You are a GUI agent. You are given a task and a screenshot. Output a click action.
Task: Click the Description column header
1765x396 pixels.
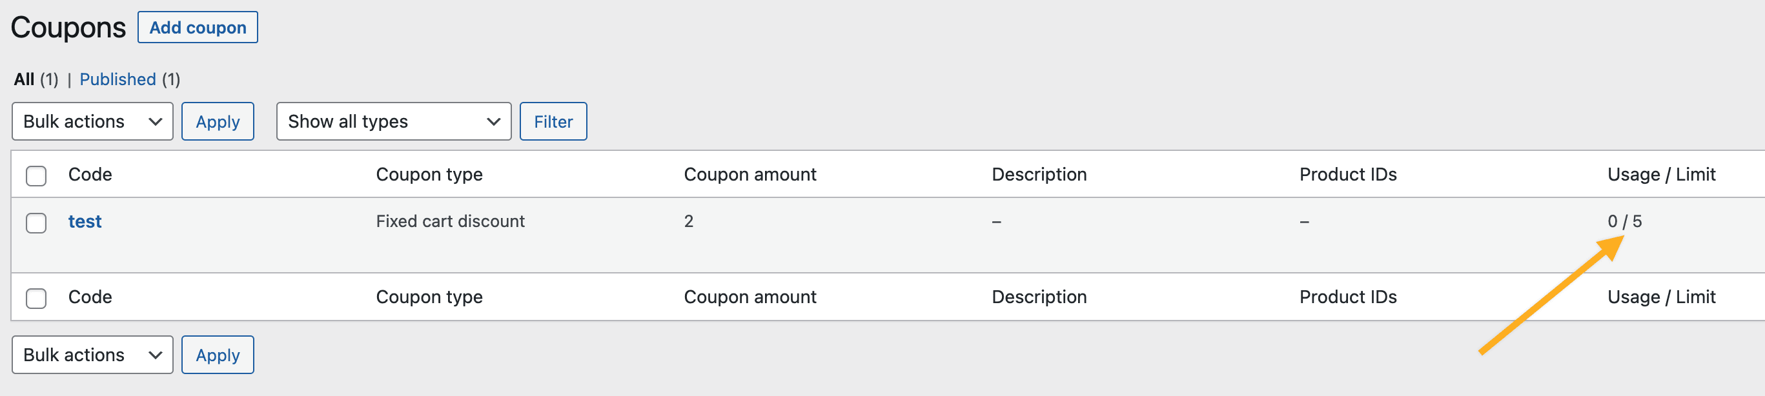coord(1039,174)
